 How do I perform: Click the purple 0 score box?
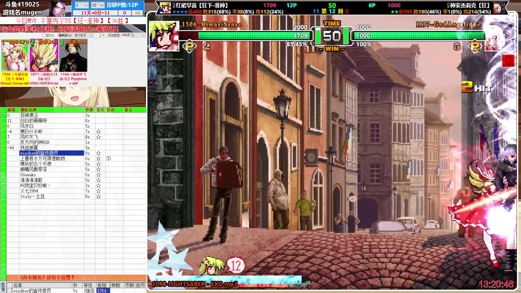[125, 13]
